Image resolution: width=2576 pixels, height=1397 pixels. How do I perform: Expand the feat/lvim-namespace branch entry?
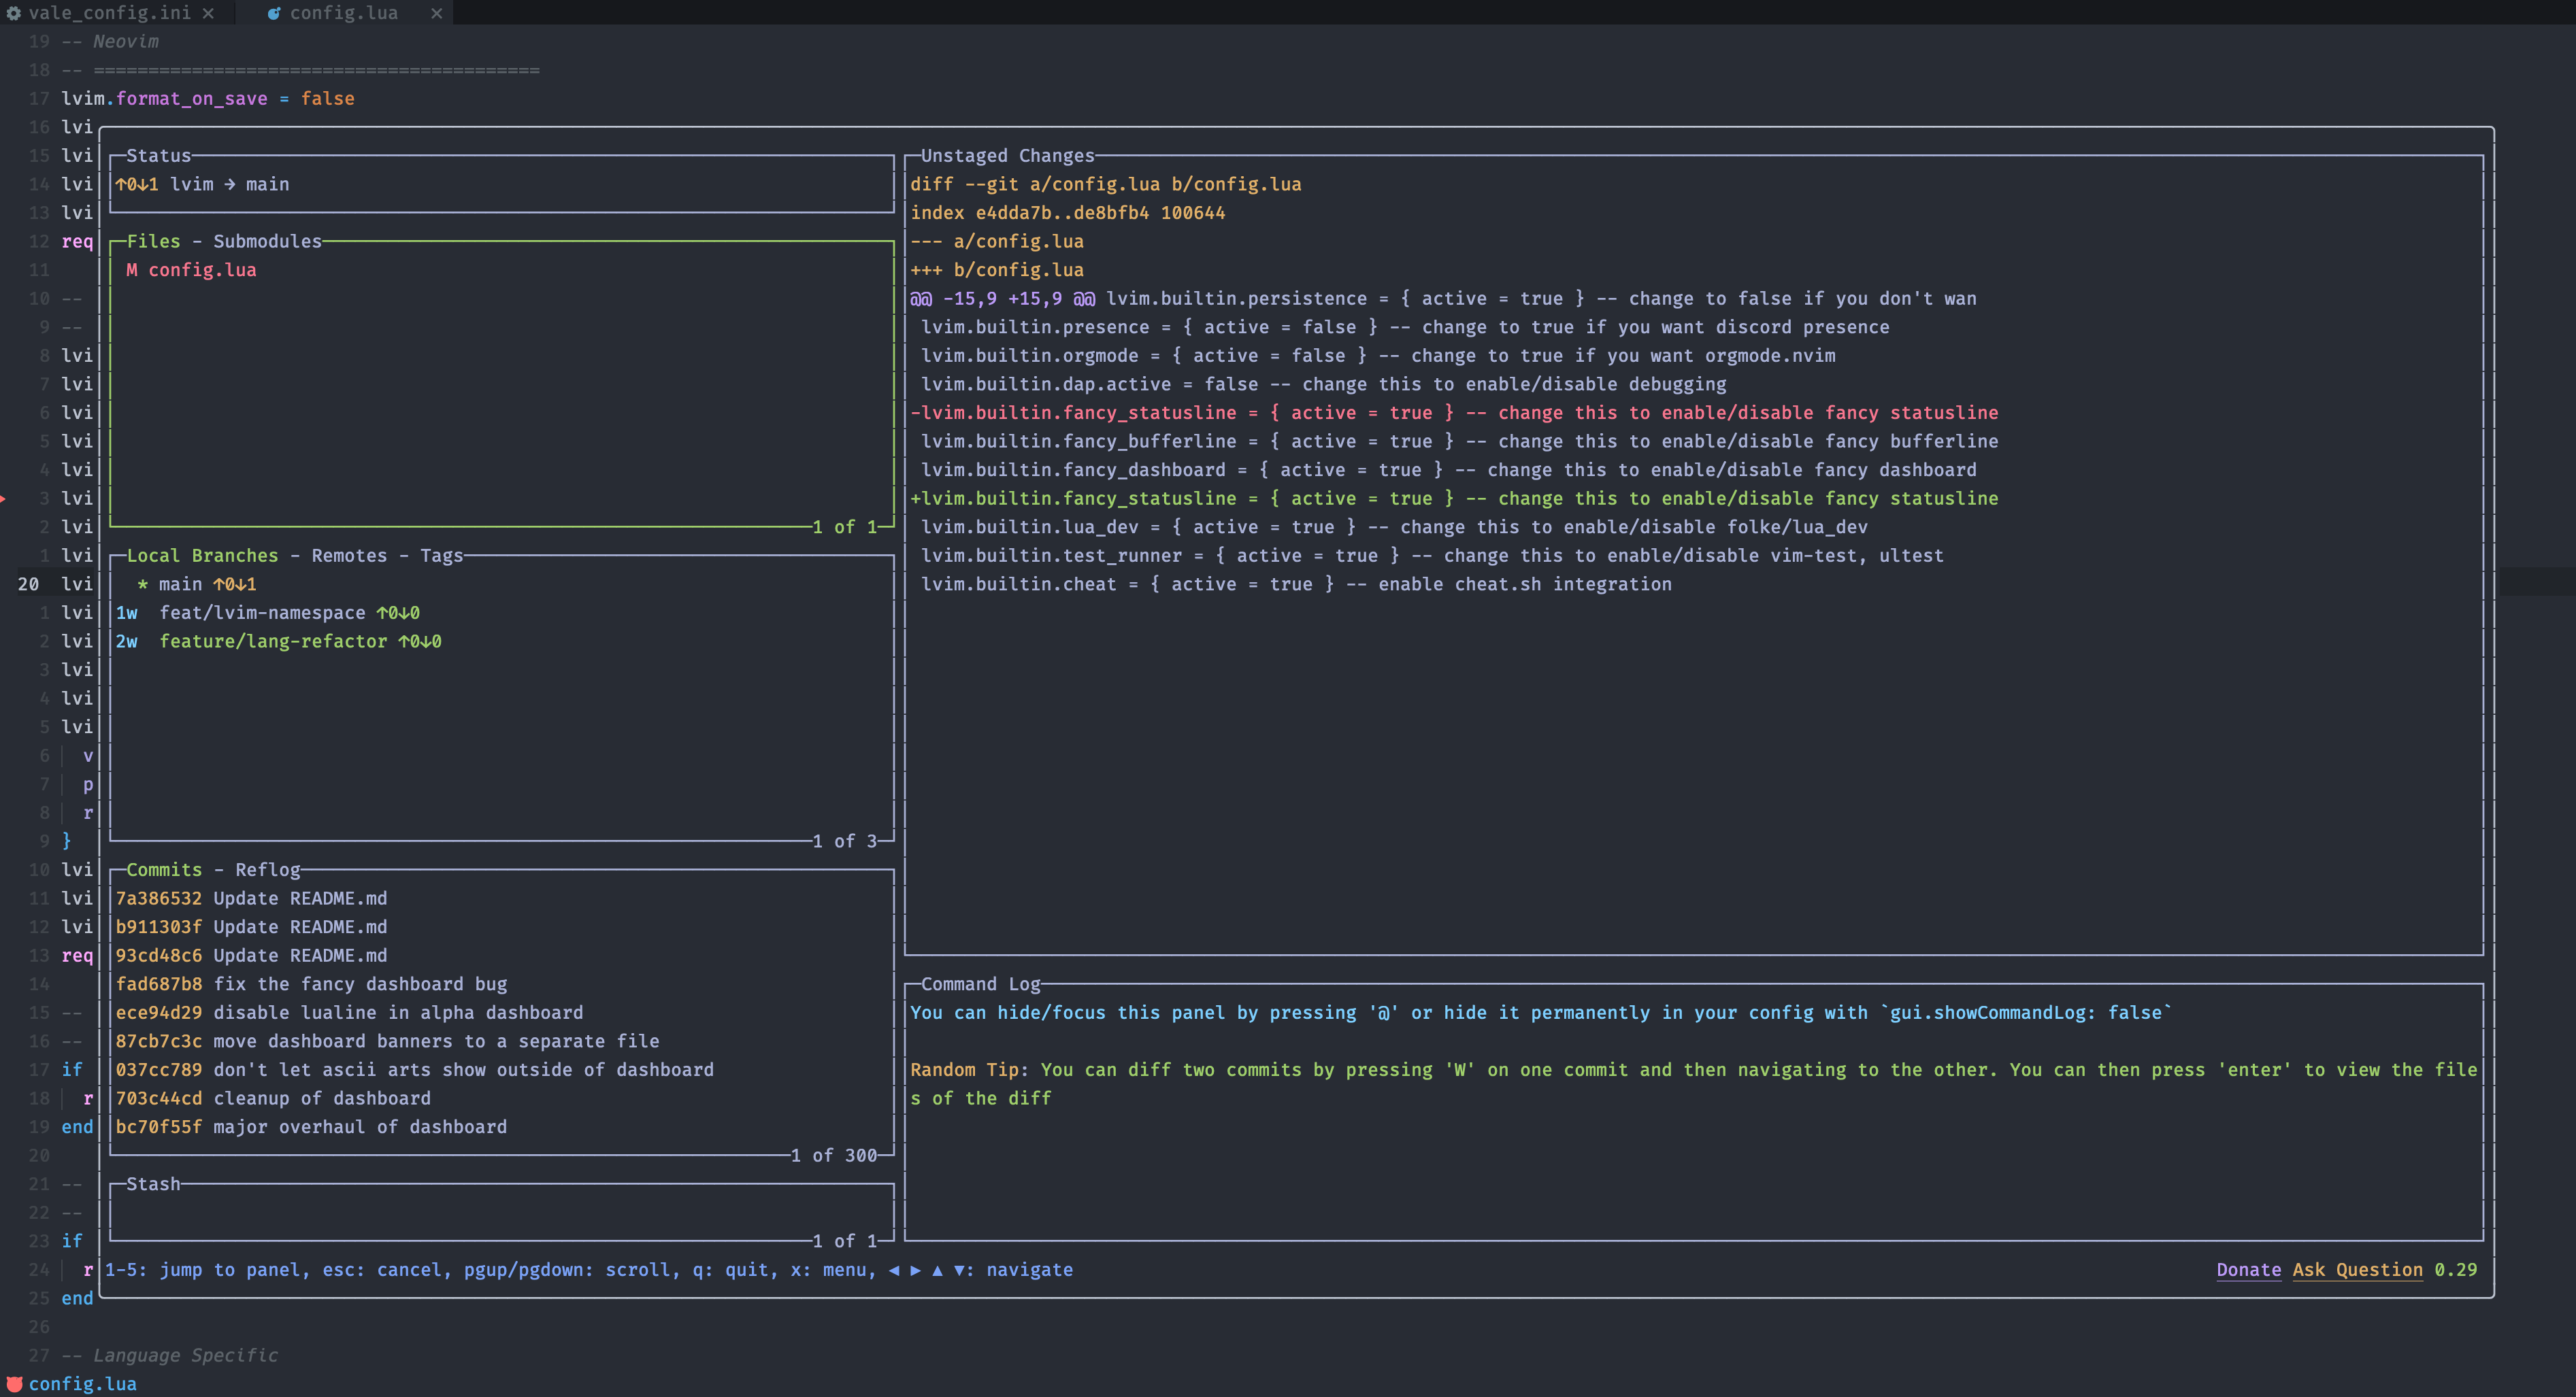pos(267,613)
